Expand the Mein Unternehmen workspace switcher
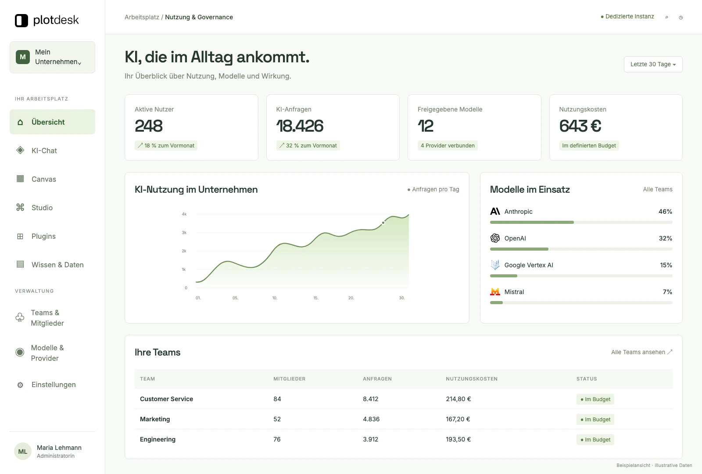 52,57
